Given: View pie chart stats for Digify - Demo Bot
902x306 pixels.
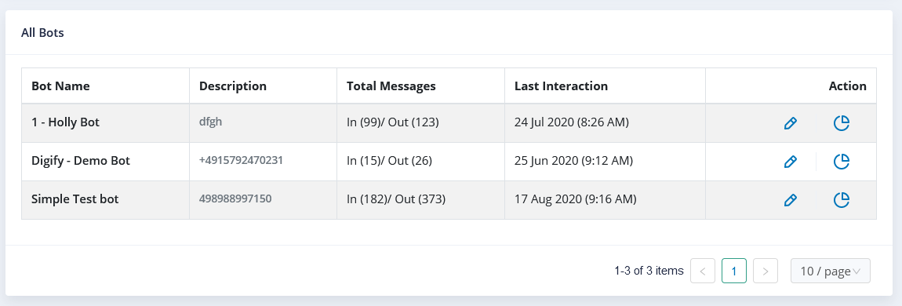Looking at the screenshot, I should [x=842, y=162].
